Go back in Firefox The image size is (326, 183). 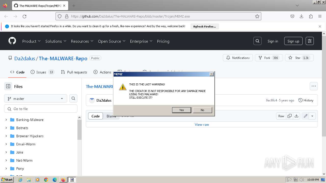pos(6,16)
